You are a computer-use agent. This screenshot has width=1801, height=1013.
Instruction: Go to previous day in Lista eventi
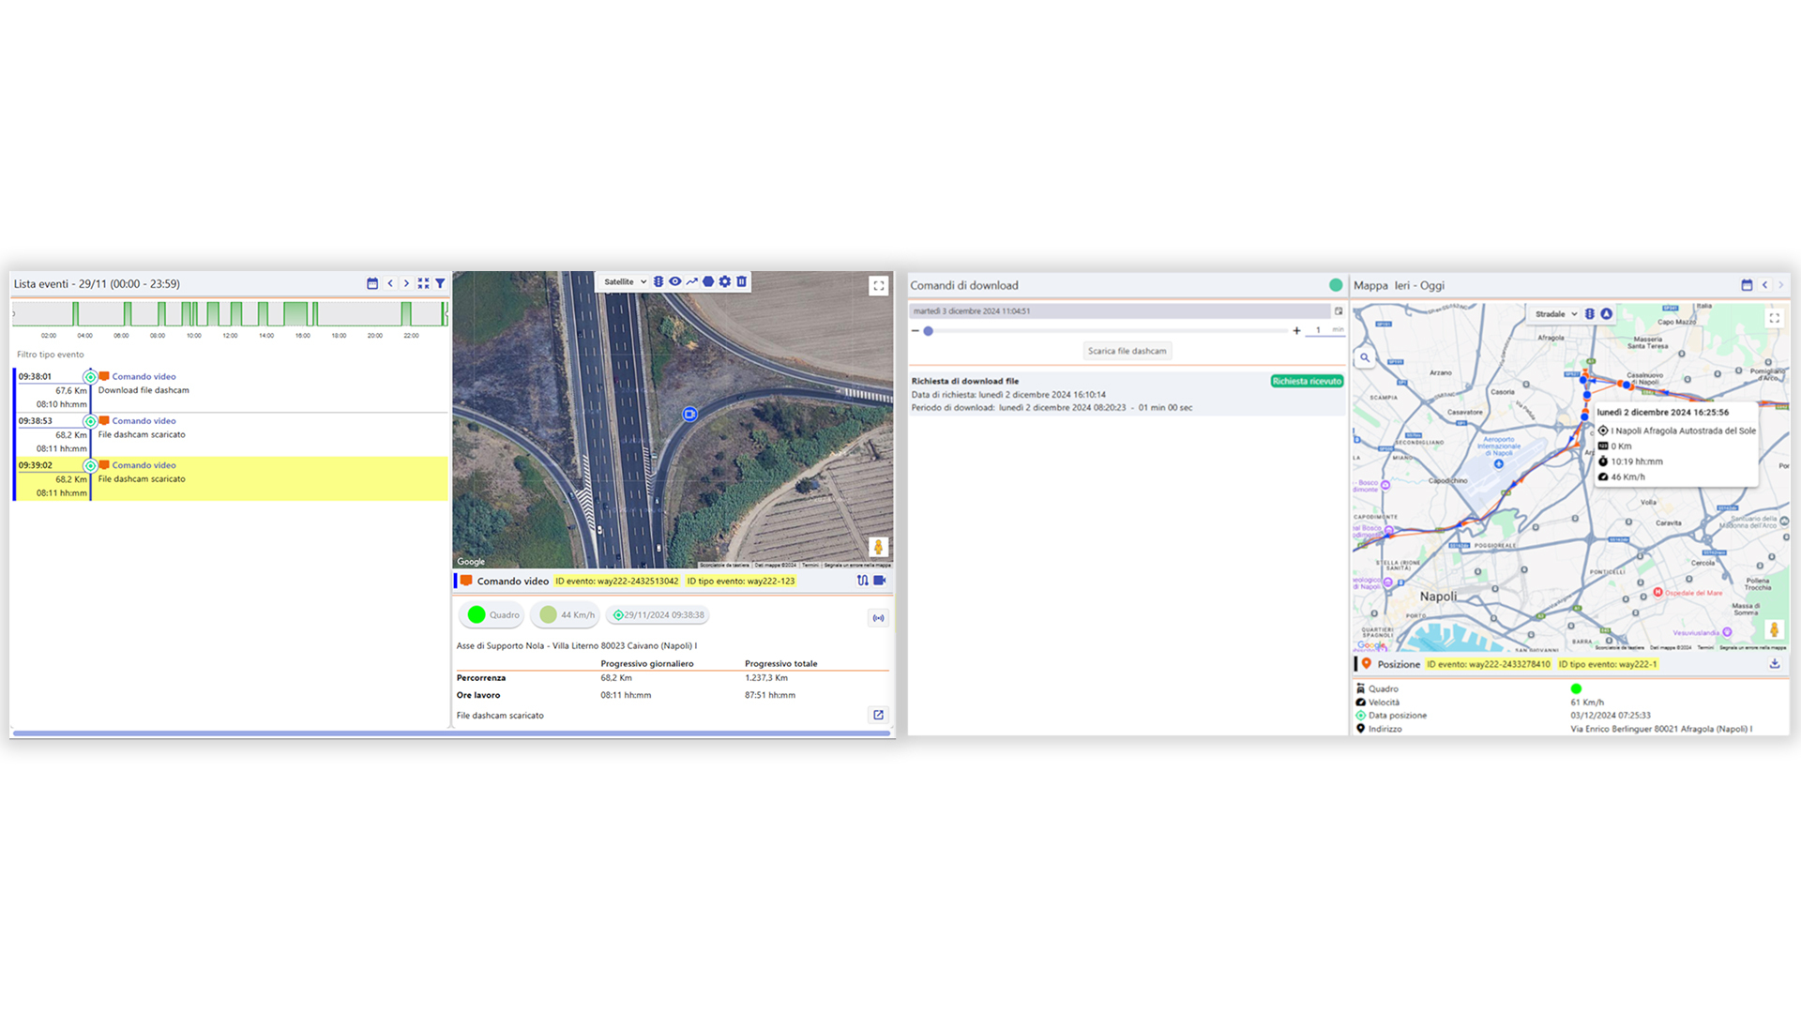(x=390, y=283)
